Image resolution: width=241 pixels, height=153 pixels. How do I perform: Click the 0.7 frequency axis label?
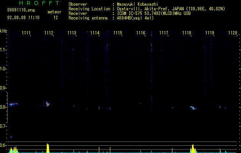pyautogui.click(x=3, y=126)
